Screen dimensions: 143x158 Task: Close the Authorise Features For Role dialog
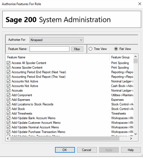point(140,4)
